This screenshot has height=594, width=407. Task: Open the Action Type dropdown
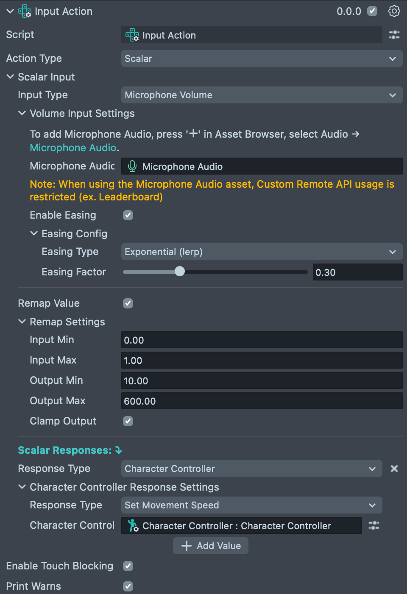coord(262,58)
